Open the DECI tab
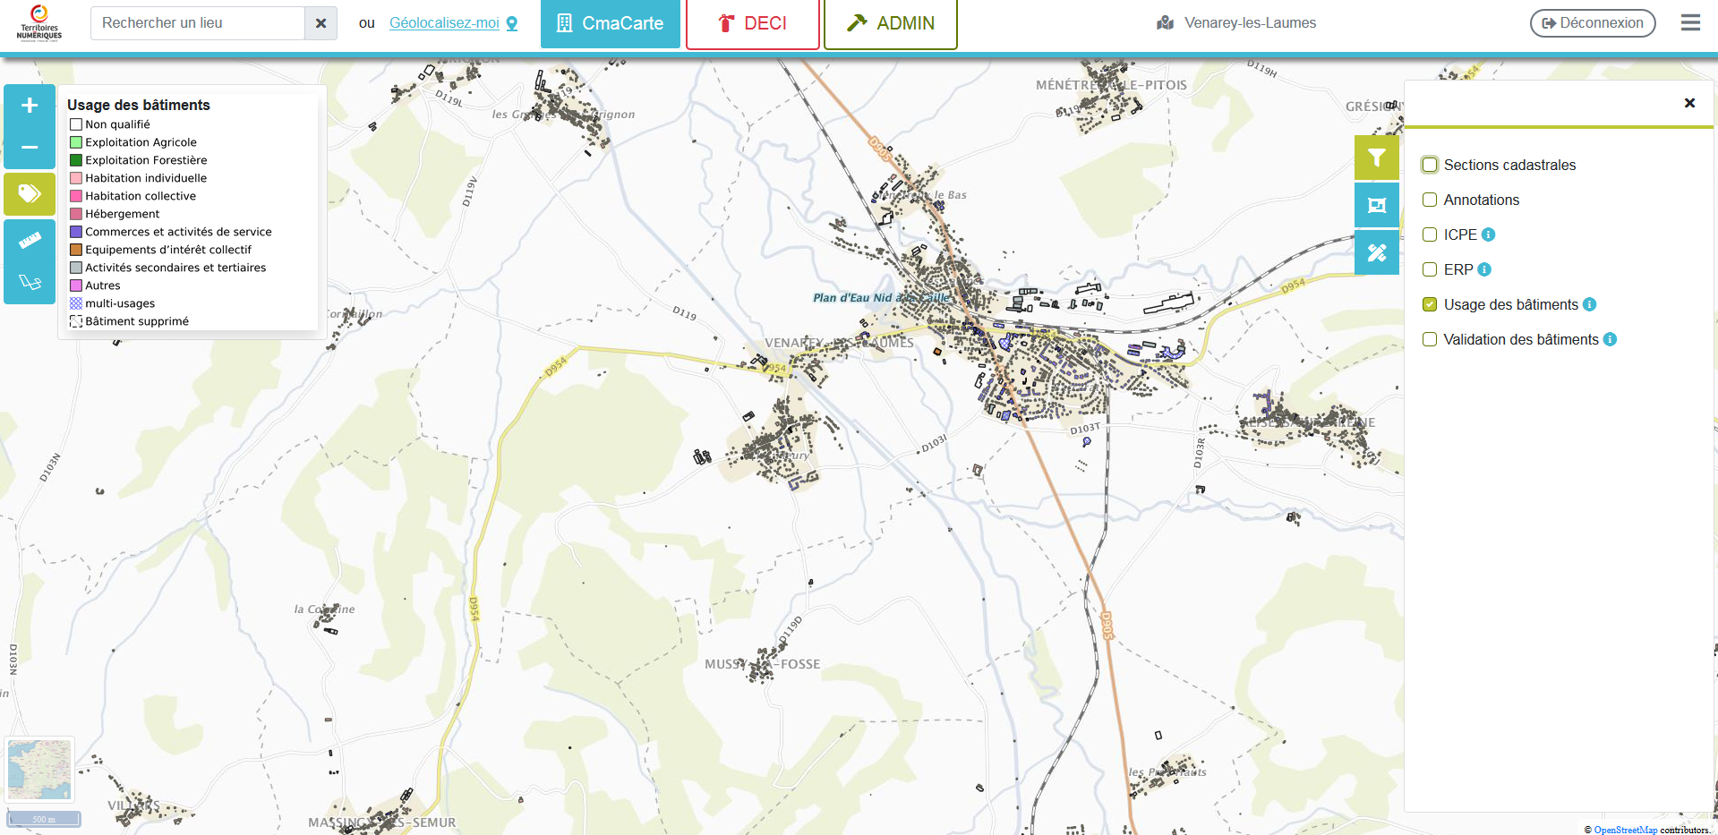The image size is (1718, 835). tap(752, 23)
